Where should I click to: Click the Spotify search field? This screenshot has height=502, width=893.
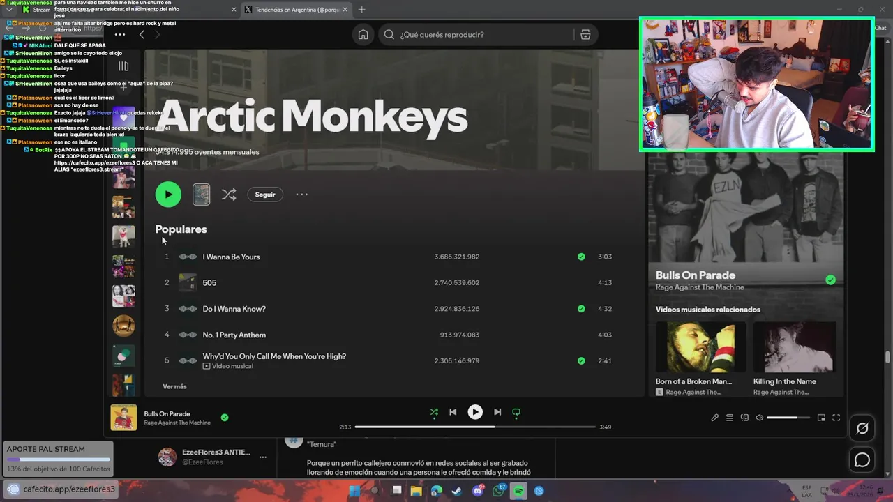coord(488,35)
